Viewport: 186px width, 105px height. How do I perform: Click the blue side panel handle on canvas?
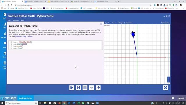(x=169, y=80)
